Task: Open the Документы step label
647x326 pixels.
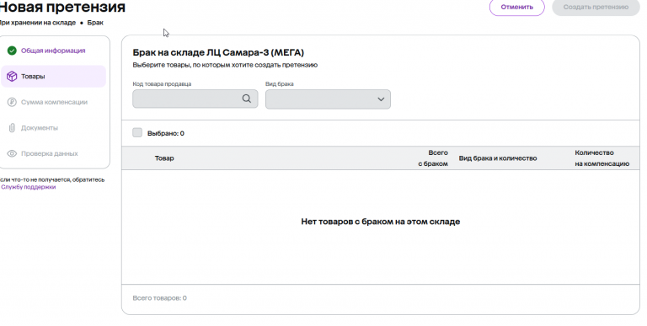Action: click(x=40, y=128)
